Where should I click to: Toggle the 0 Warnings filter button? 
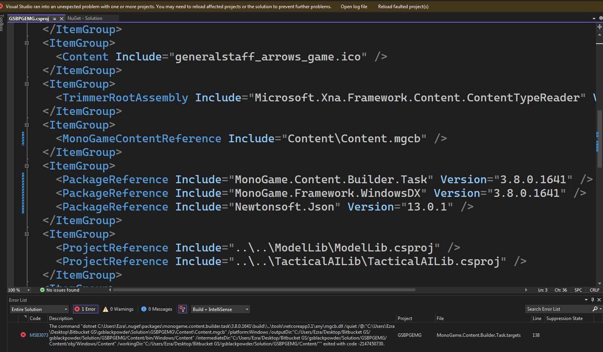click(119, 309)
